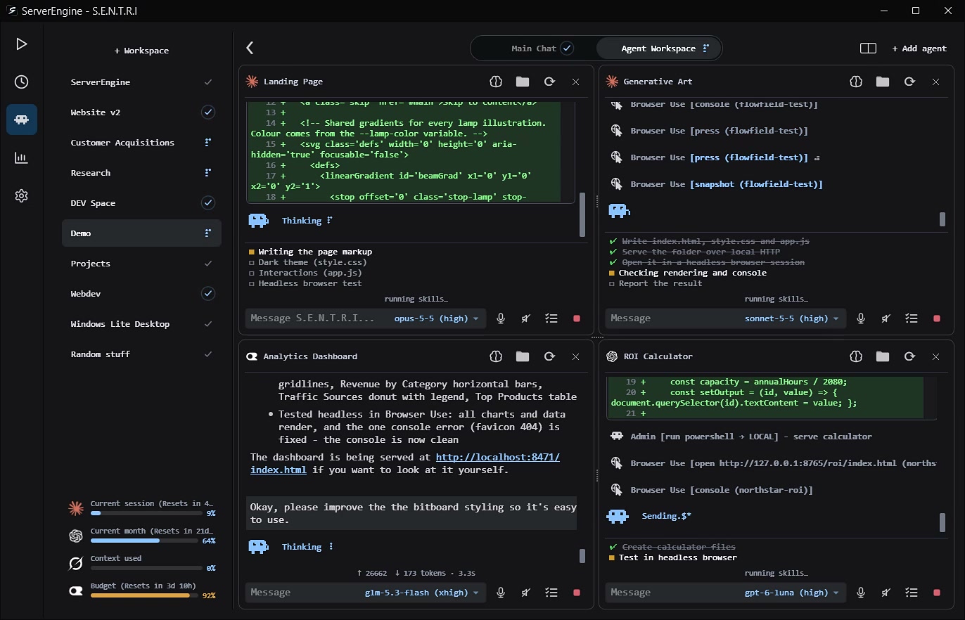The width and height of the screenshot is (965, 620).
Task: Toggle mute speaker in Generative Art message bar
Action: click(886, 318)
